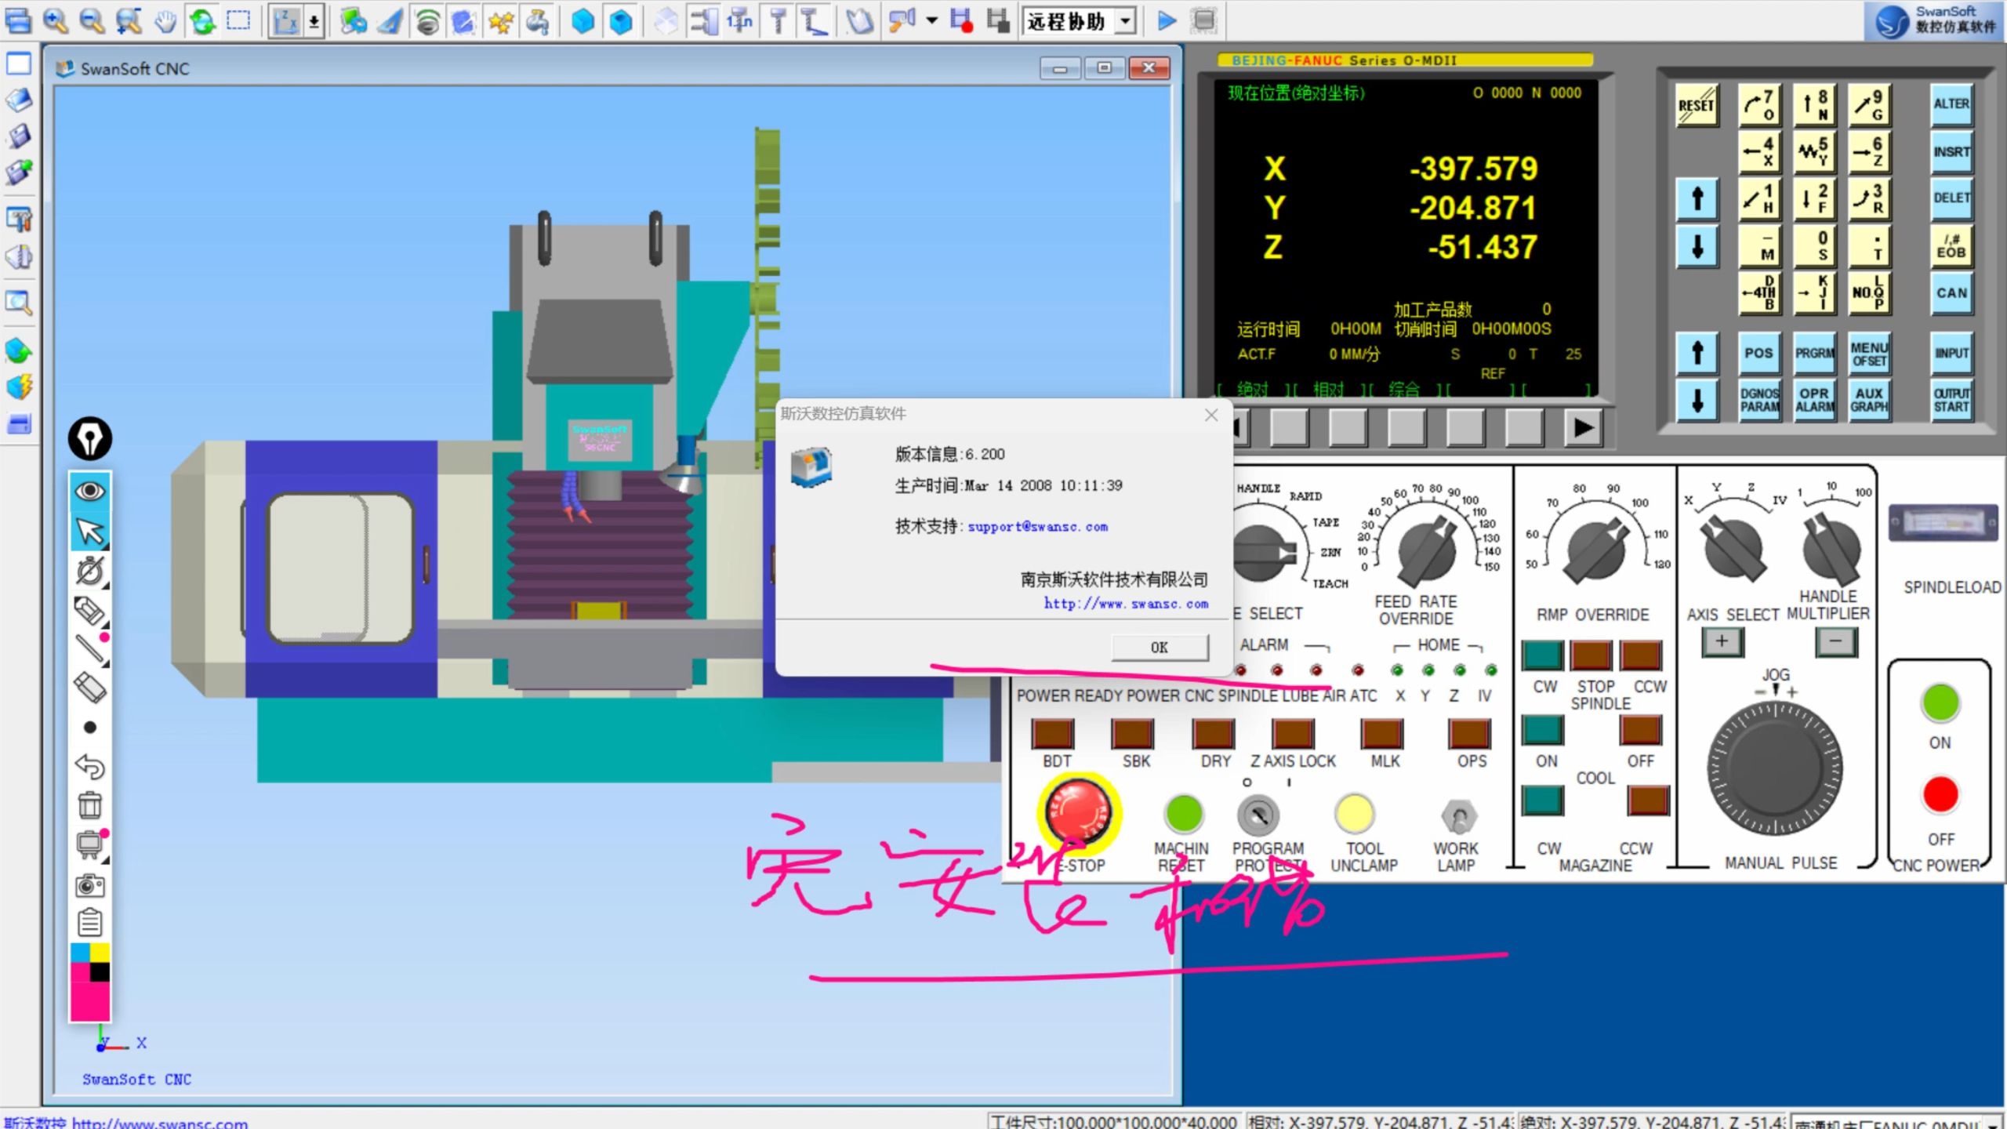Open the 远程协助 dropdown
Image resolution: width=2007 pixels, height=1129 pixels.
click(x=1126, y=21)
